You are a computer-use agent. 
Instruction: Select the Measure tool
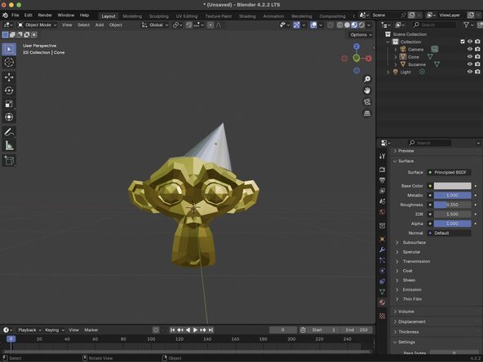[9, 146]
